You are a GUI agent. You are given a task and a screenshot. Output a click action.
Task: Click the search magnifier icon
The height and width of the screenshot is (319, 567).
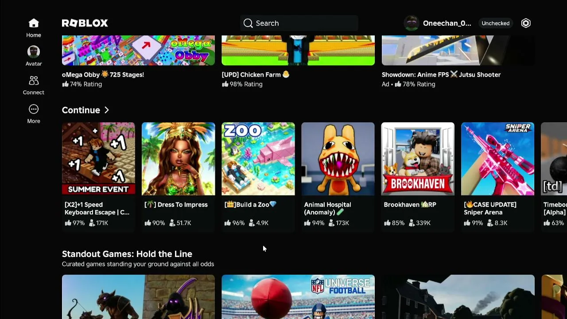pyautogui.click(x=248, y=23)
